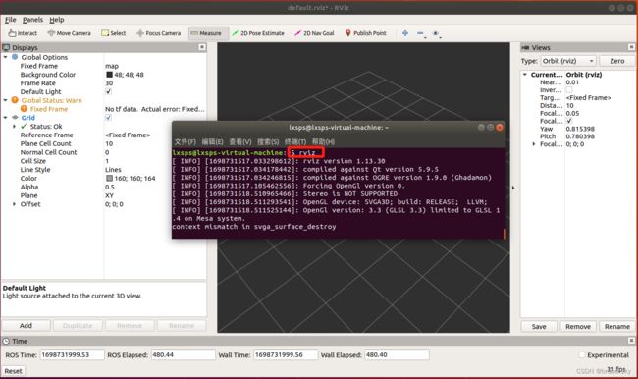Open the File menu
The image size is (638, 379).
[11, 20]
